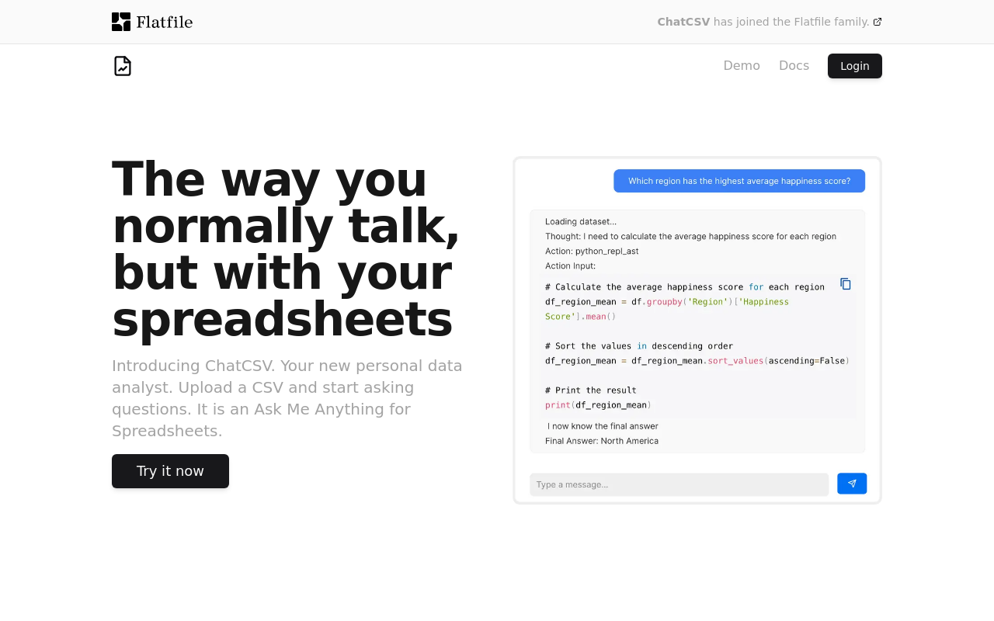Open the external link icon after Flatfile family

click(878, 22)
